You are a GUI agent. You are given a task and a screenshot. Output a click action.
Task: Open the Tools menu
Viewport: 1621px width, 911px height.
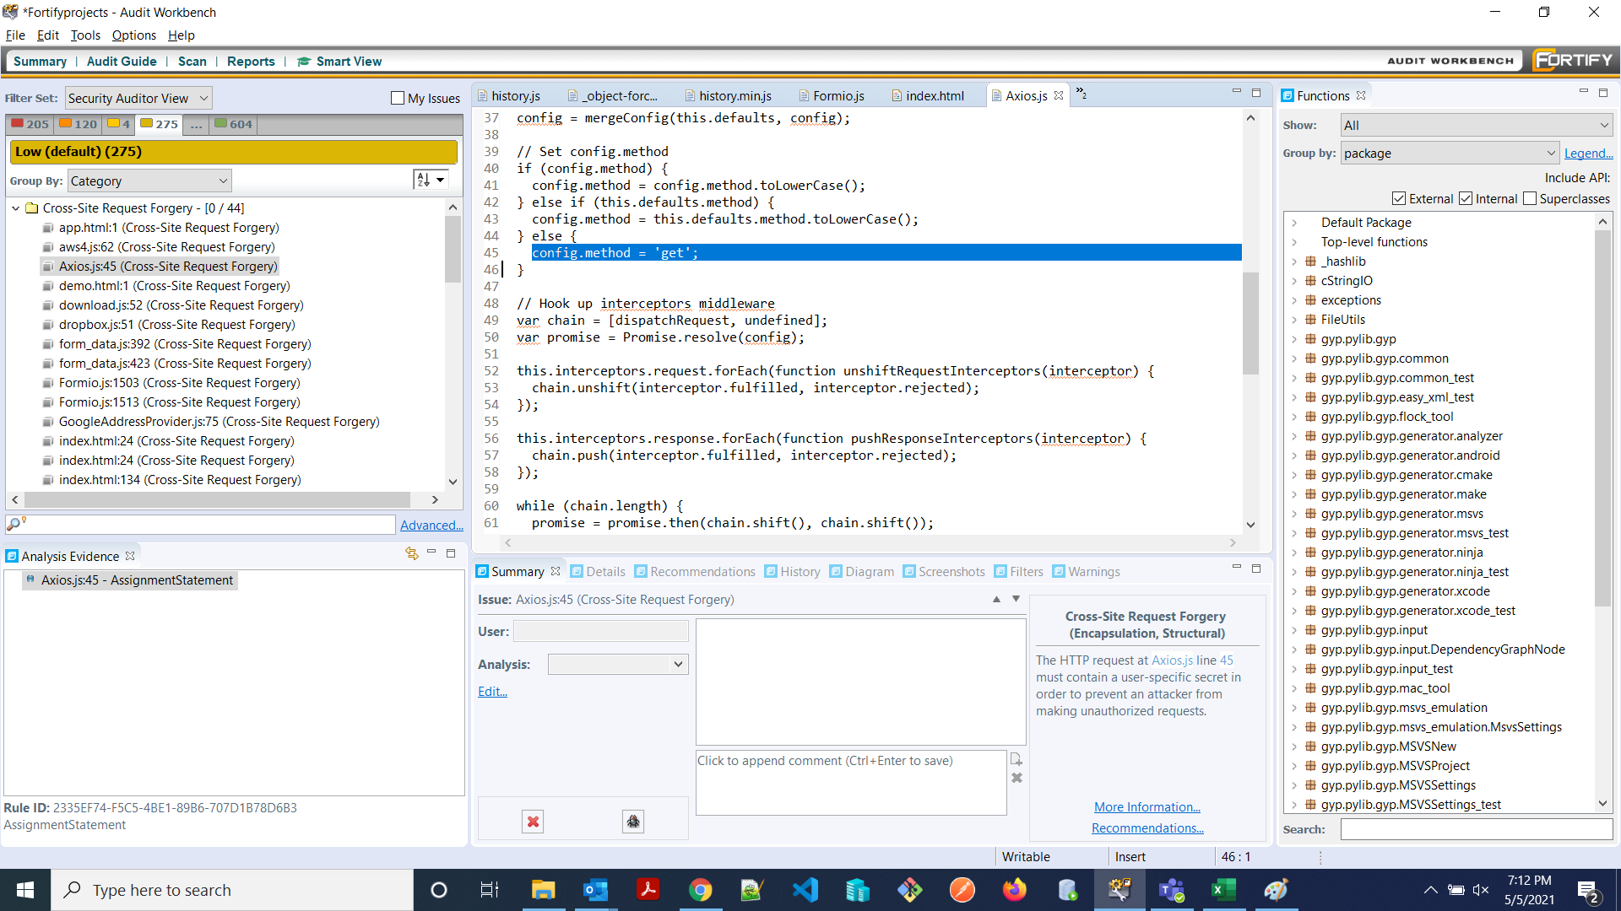(84, 35)
